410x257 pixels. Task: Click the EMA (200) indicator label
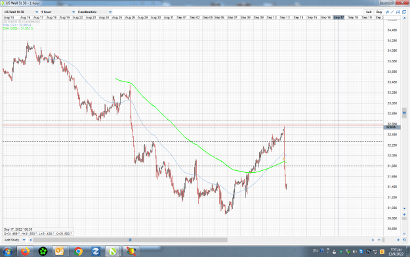[18, 28]
